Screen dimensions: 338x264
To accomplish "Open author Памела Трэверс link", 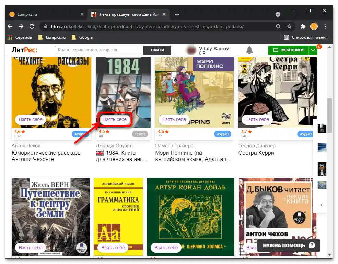I will (174, 146).
